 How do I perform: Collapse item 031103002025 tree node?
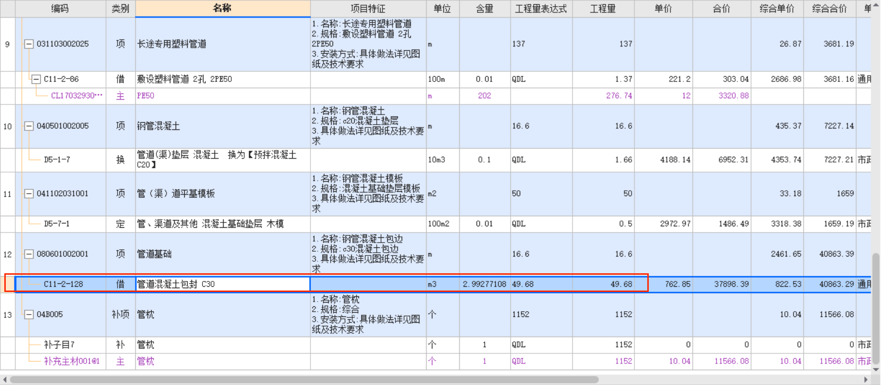(29, 44)
